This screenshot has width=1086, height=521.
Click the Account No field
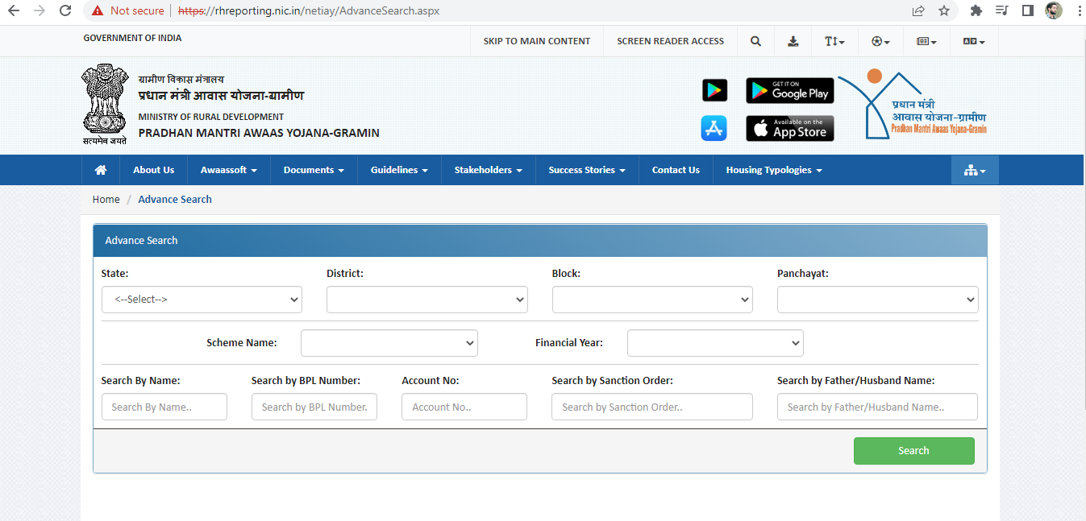point(464,407)
